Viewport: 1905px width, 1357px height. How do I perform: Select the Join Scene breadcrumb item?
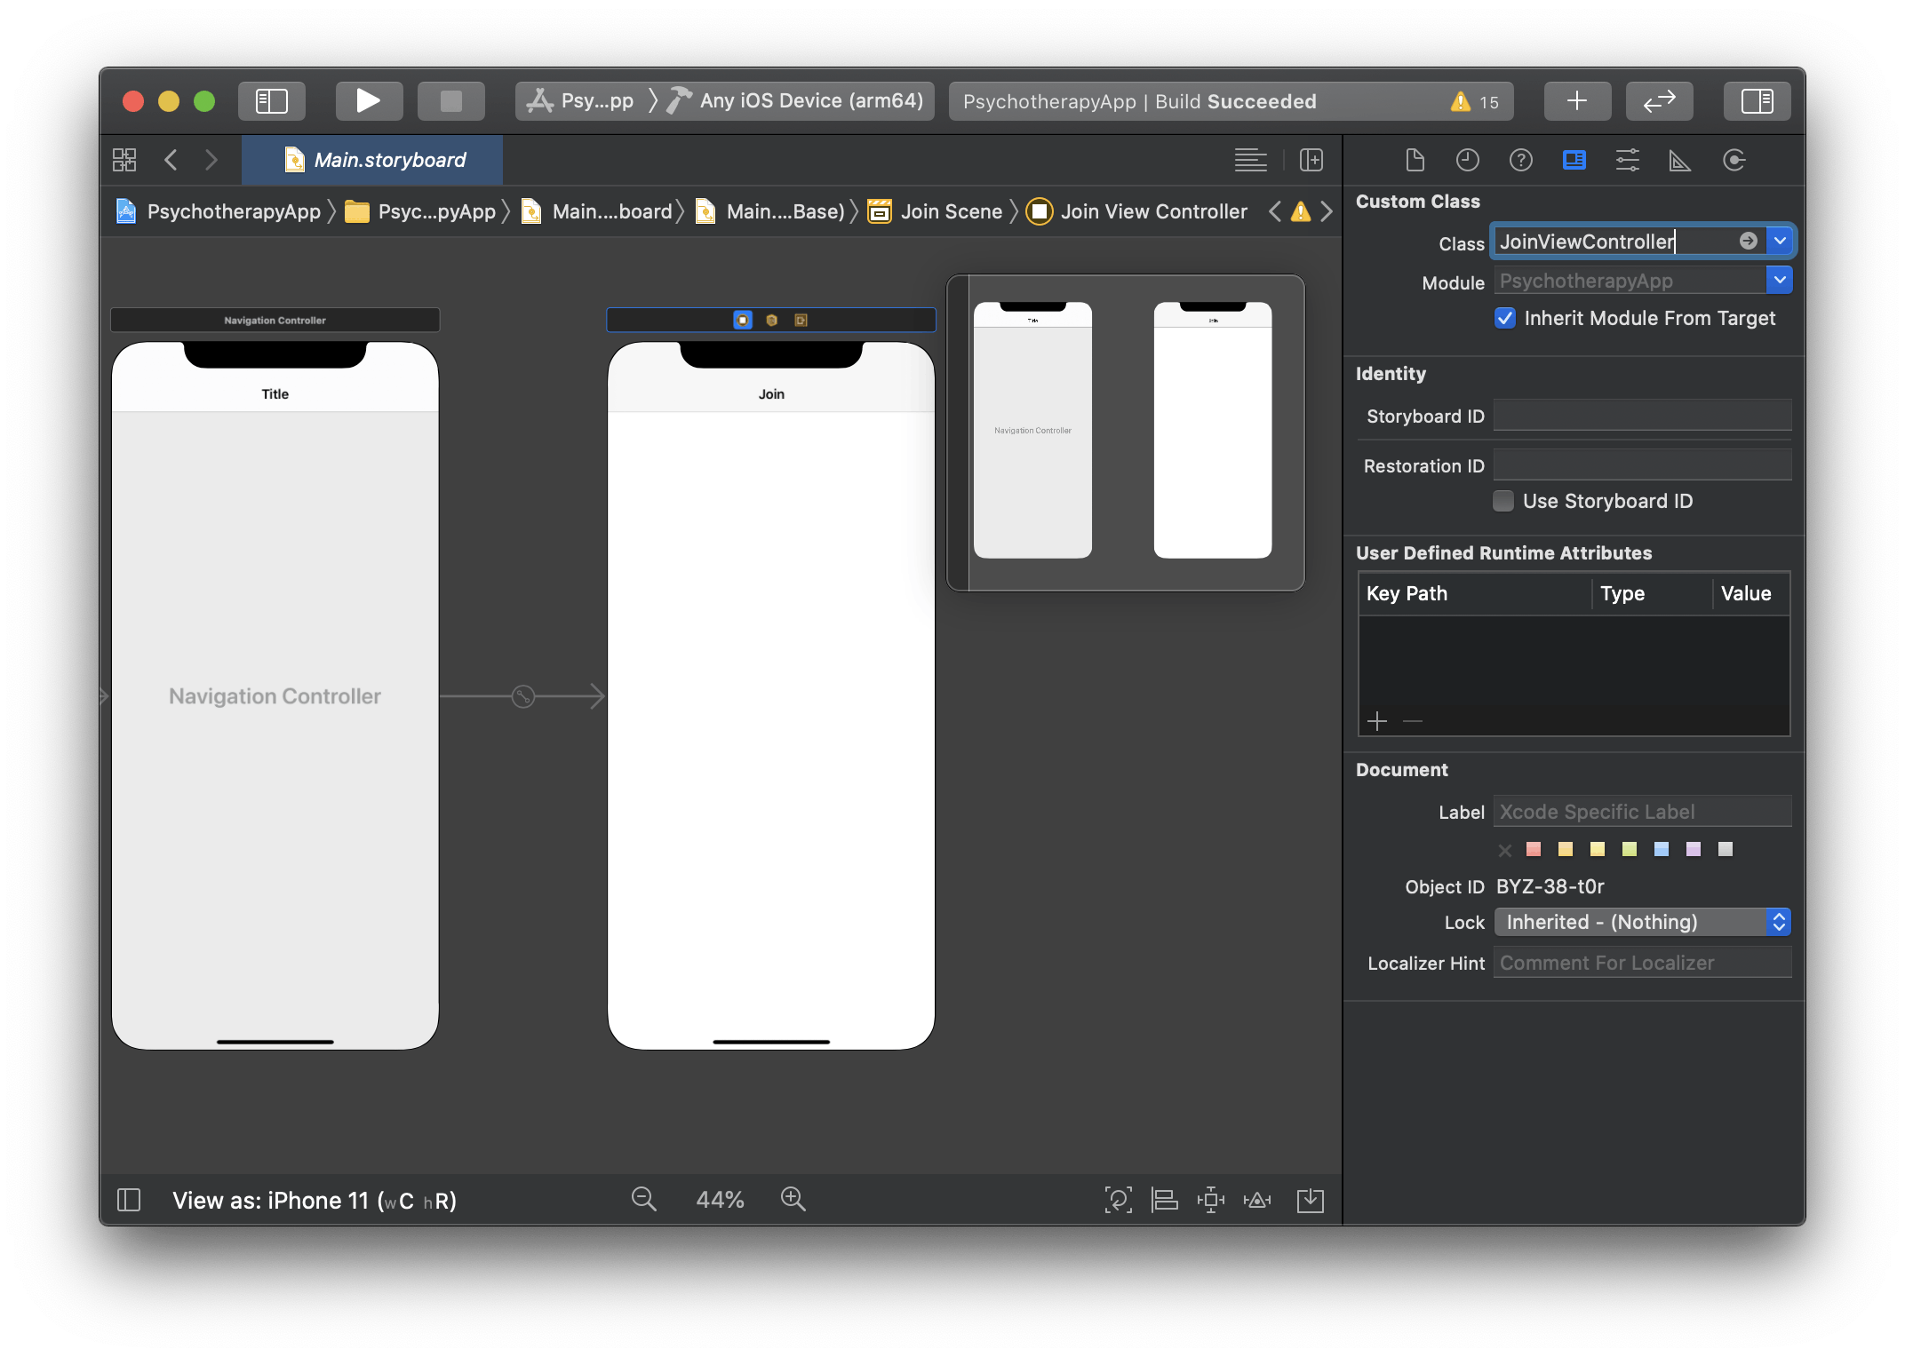click(x=951, y=211)
